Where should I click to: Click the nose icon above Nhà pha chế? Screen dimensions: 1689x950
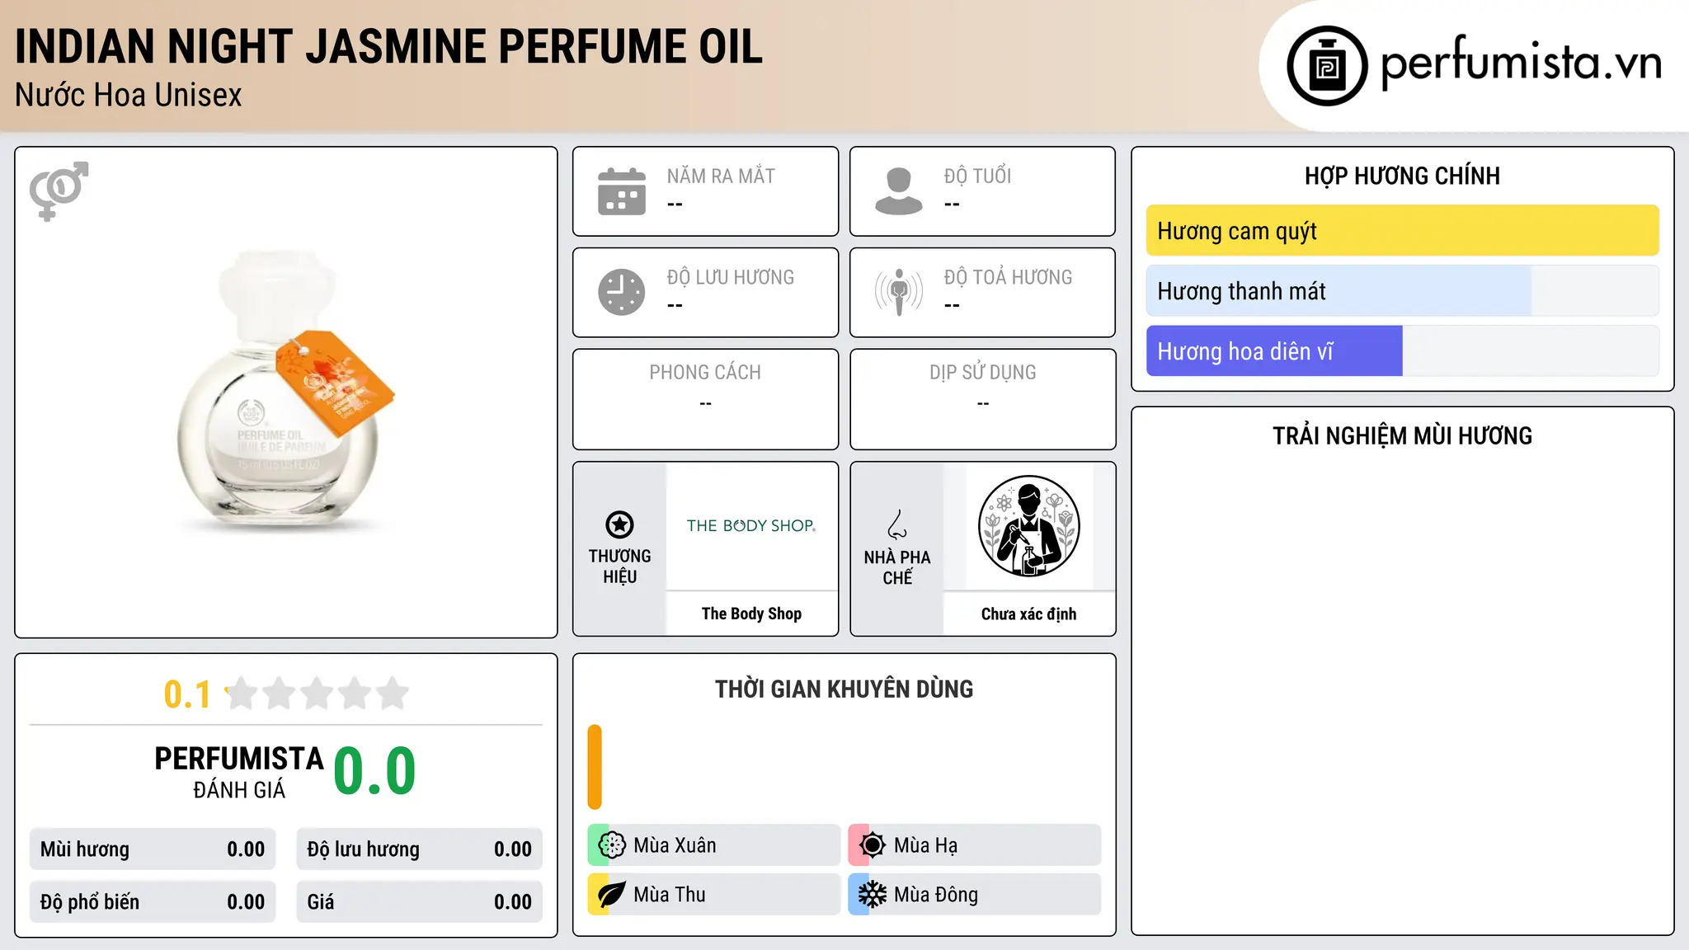pos(897,524)
